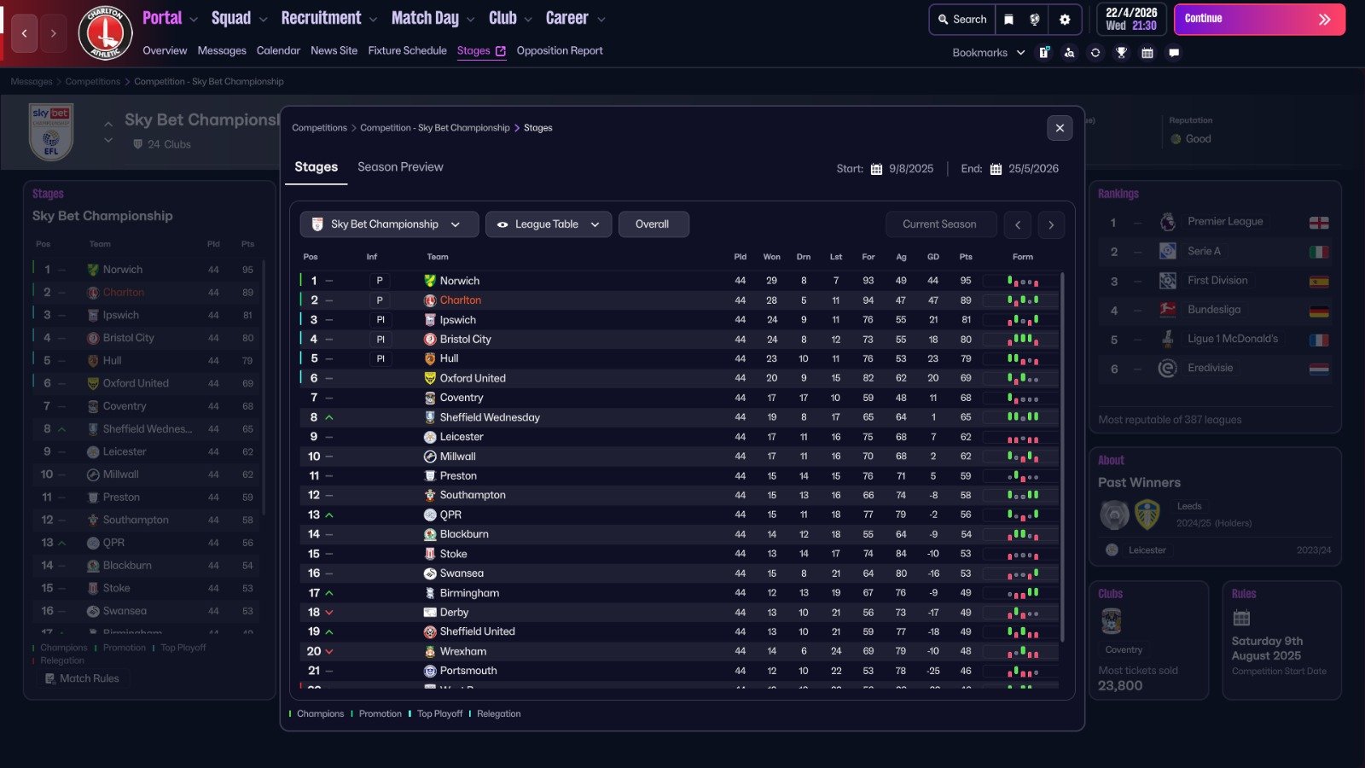Click the Premier League logo in Rankings

pyautogui.click(x=1168, y=222)
